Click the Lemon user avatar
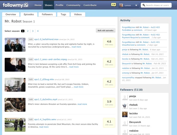The image size is (177, 135). pos(121,5)
